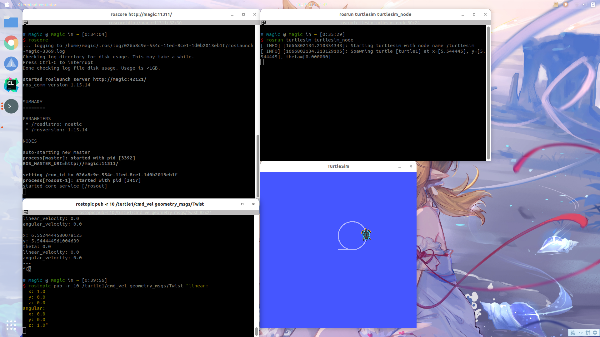
Task: Click X-terminal-emulator app menu
Action: (x=37, y=5)
